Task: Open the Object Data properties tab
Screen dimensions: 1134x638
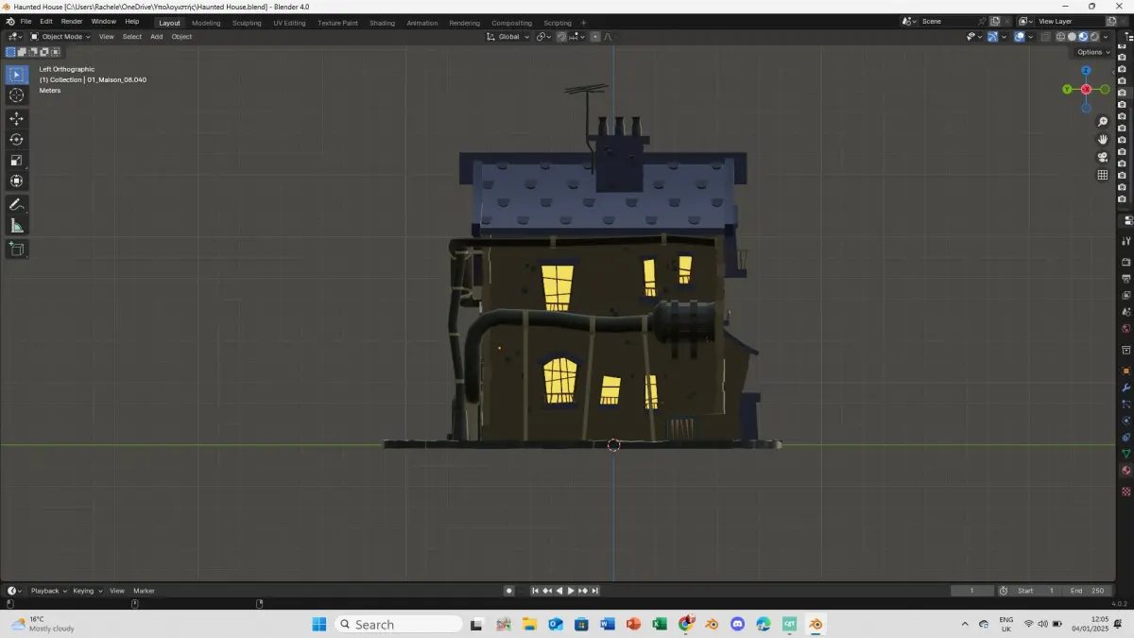Action: click(x=1125, y=454)
